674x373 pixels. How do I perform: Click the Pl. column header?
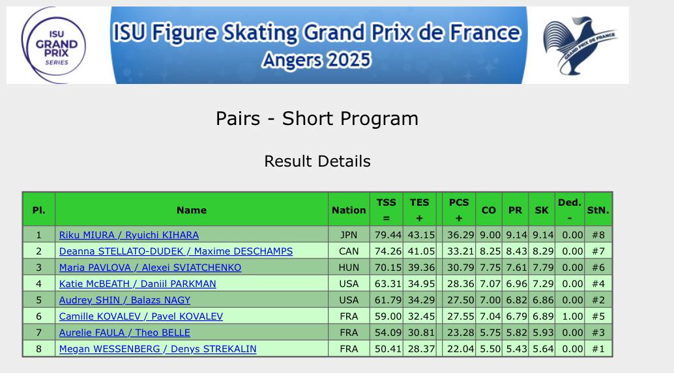click(38, 210)
